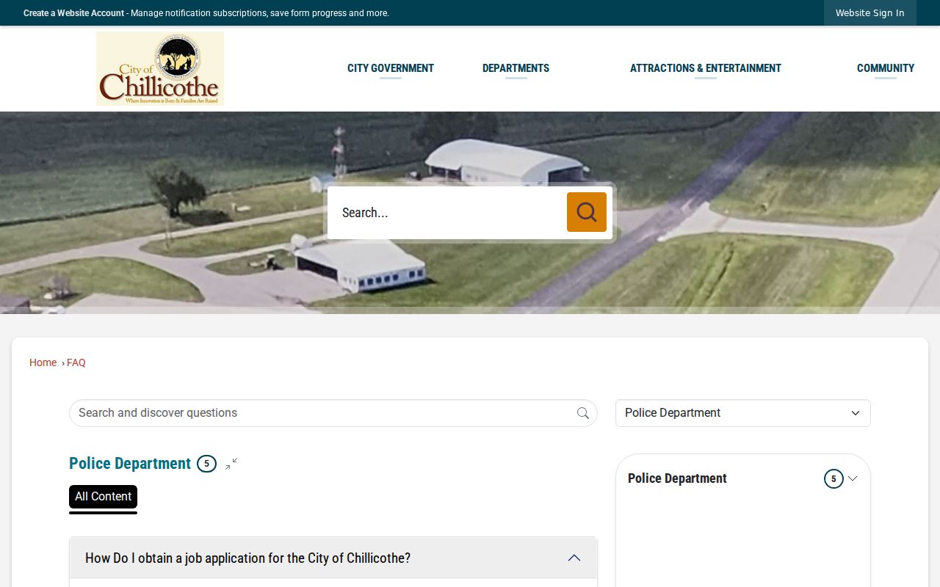Click the orange site search magnifier button
940x587 pixels.
pos(586,212)
